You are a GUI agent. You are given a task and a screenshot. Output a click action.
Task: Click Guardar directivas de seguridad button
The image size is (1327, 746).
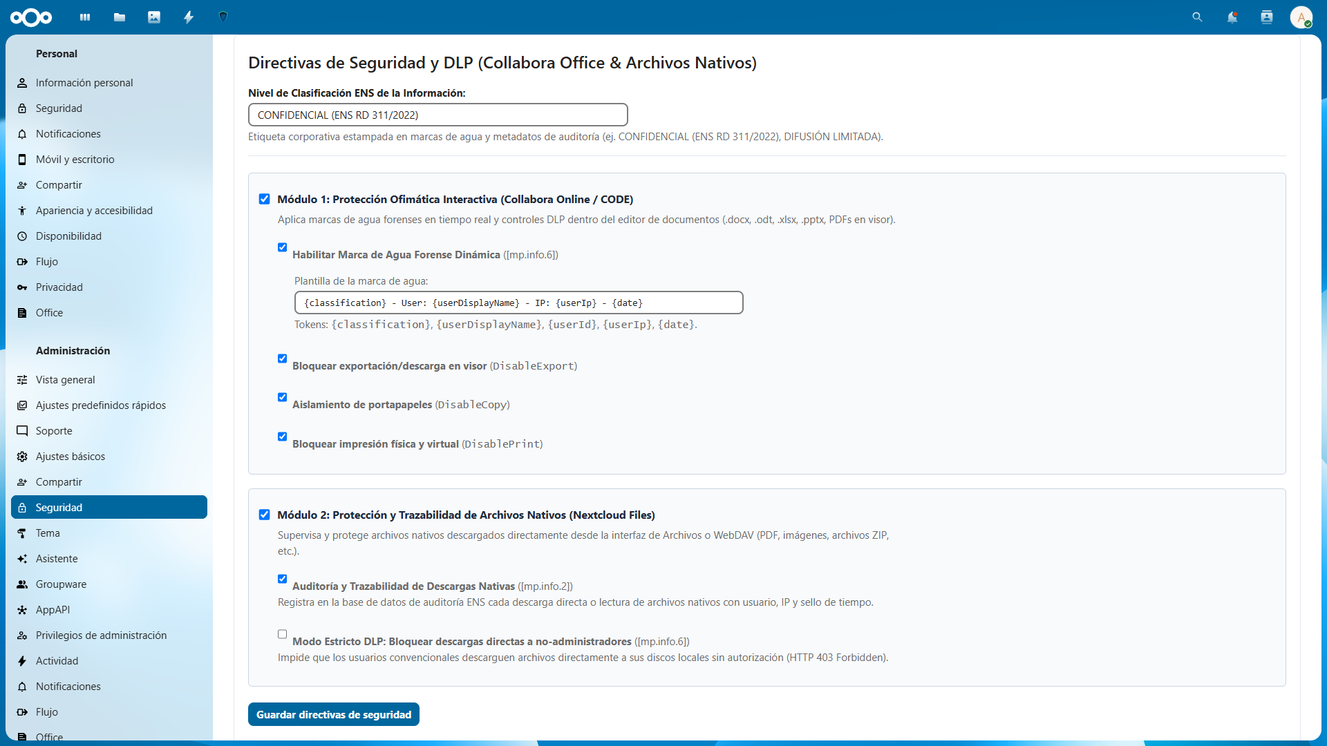[x=334, y=714]
